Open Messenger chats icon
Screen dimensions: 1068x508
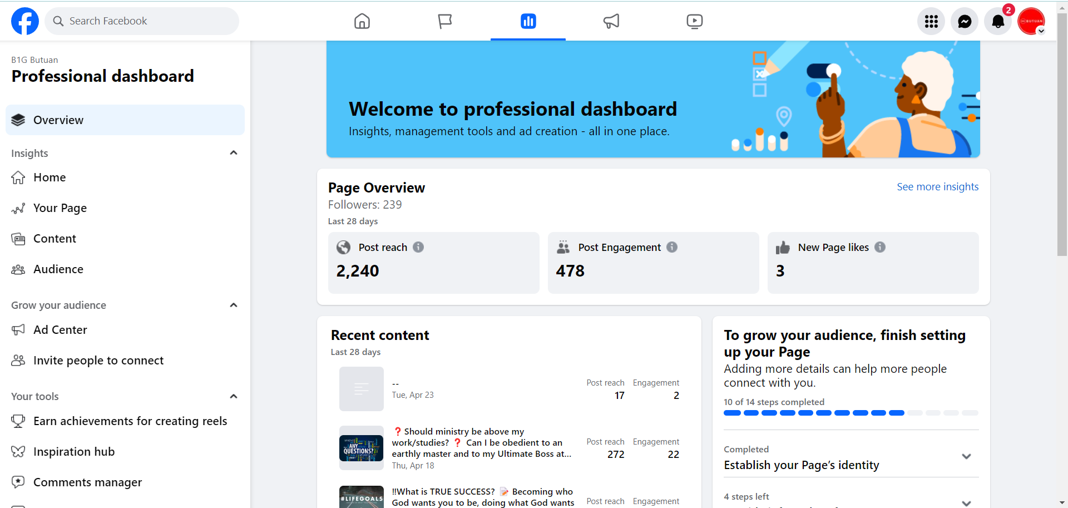[965, 21]
